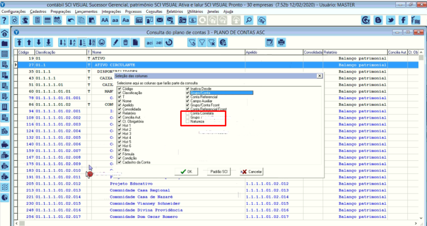Click the calculator icon in the main toolbar
Viewport: 427px width, 226px height.
(x=37, y=20)
